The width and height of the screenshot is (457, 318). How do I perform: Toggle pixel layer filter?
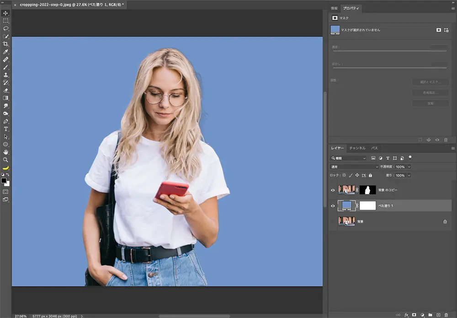click(373, 158)
